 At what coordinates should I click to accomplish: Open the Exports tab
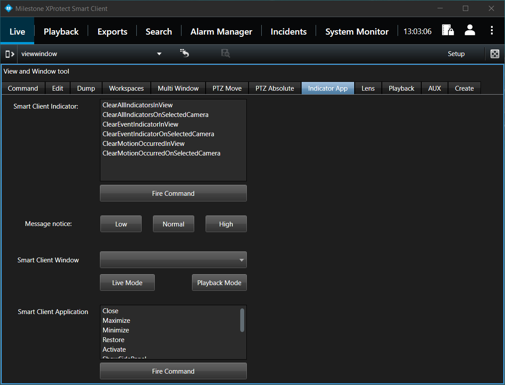click(x=112, y=32)
